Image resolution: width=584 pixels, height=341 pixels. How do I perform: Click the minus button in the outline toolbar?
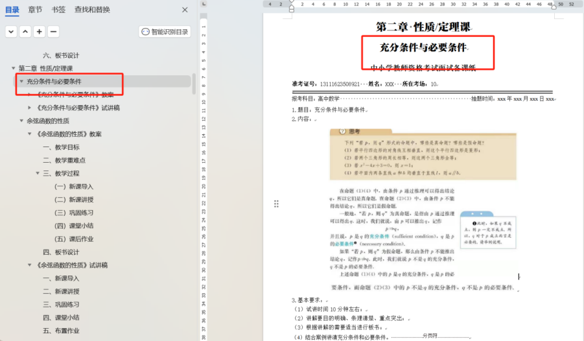pos(54,32)
